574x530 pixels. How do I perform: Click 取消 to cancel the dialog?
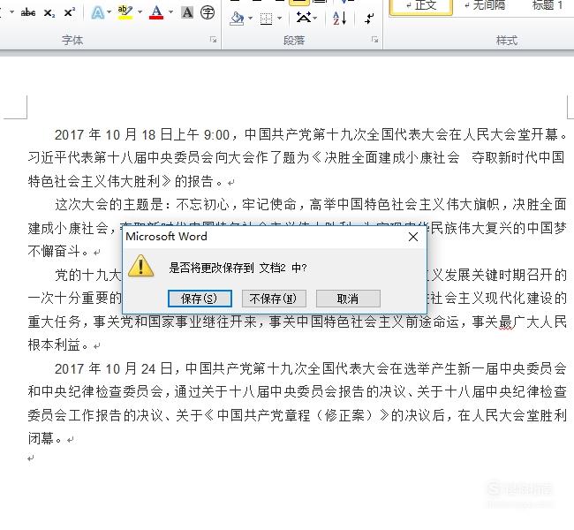coord(348,299)
